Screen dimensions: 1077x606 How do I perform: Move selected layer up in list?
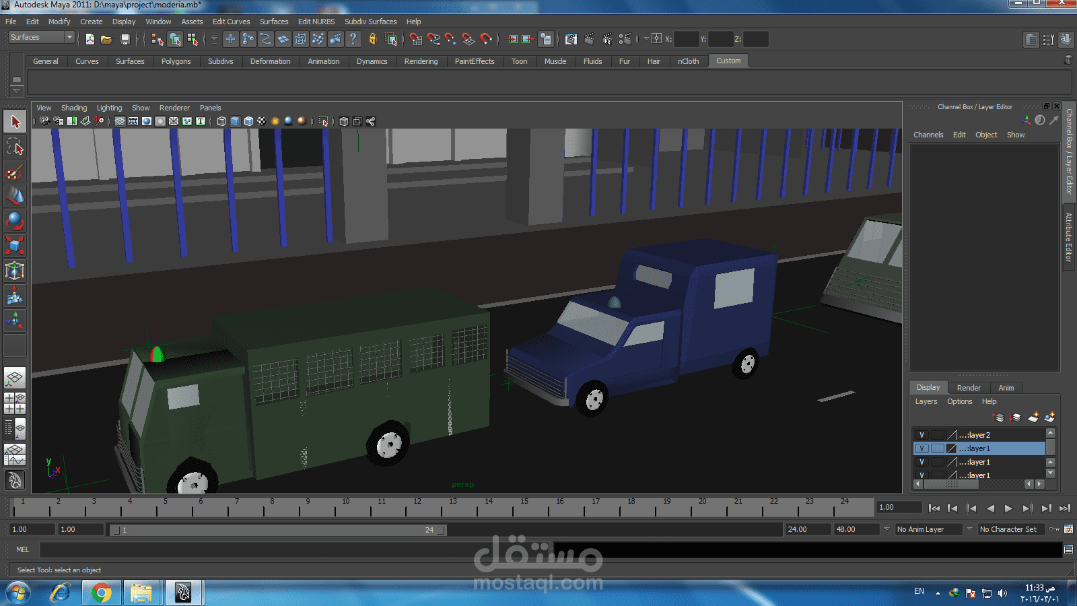coord(998,417)
